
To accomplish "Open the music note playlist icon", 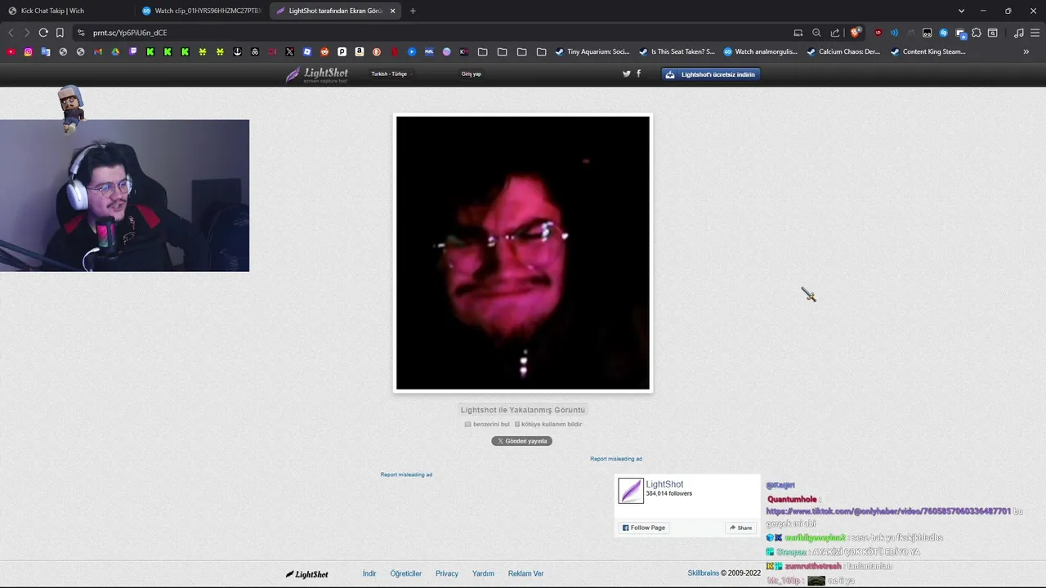I will point(1018,33).
